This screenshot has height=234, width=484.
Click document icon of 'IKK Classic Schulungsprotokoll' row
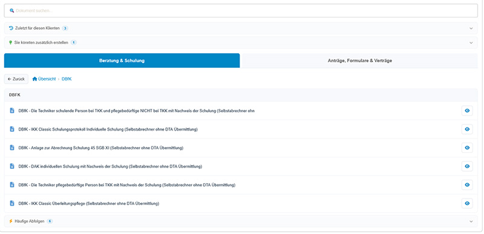12,129
